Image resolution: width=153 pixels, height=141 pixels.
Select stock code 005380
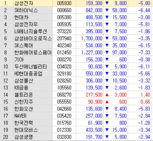[x=64, y=17]
